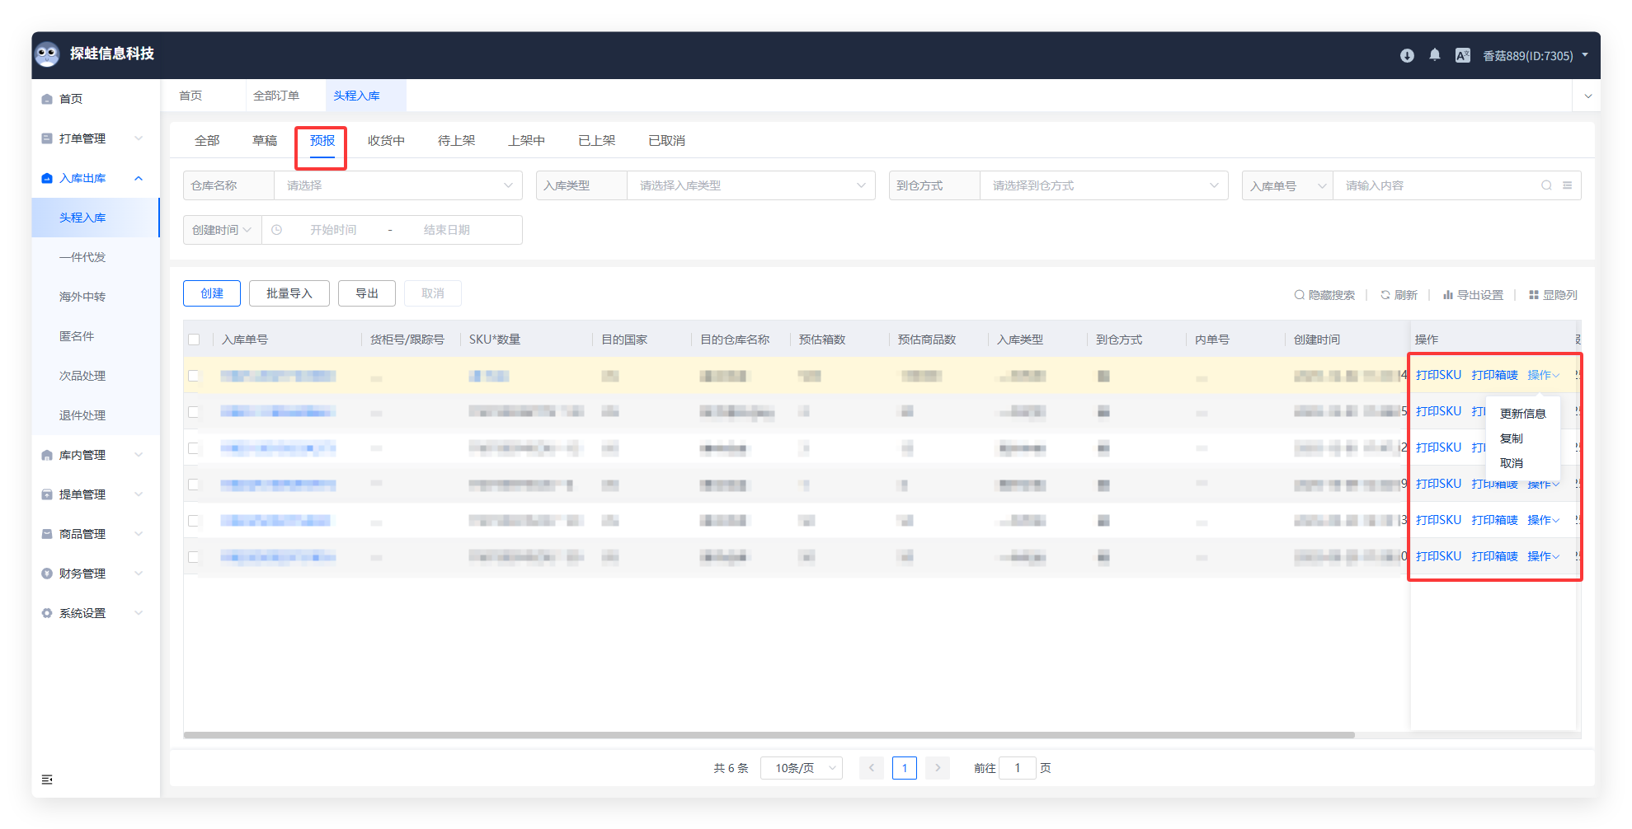
Task: Click the refresh icon labeled 刷新
Action: (x=1399, y=295)
